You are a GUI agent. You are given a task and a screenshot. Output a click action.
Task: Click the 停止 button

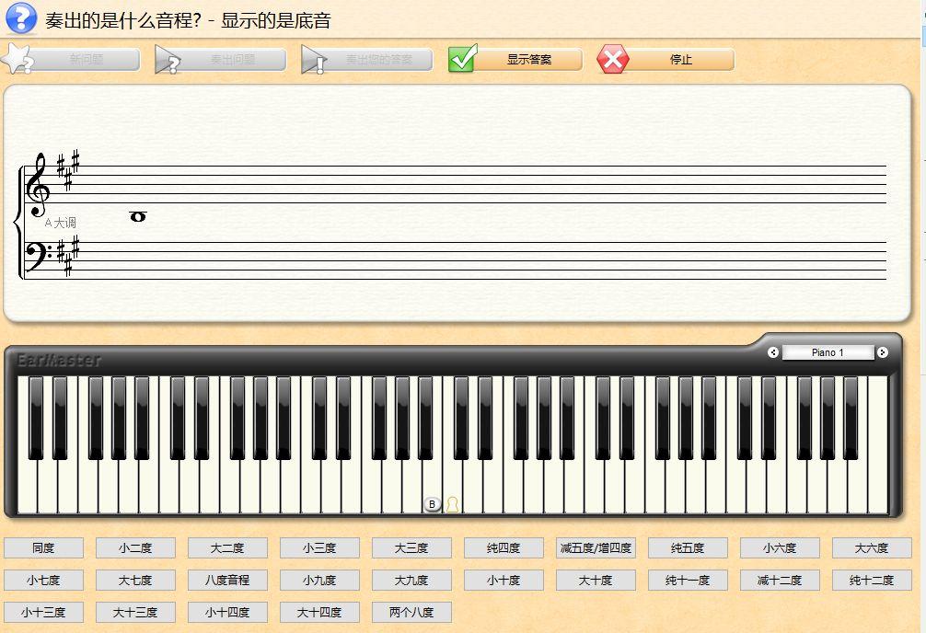click(x=681, y=60)
